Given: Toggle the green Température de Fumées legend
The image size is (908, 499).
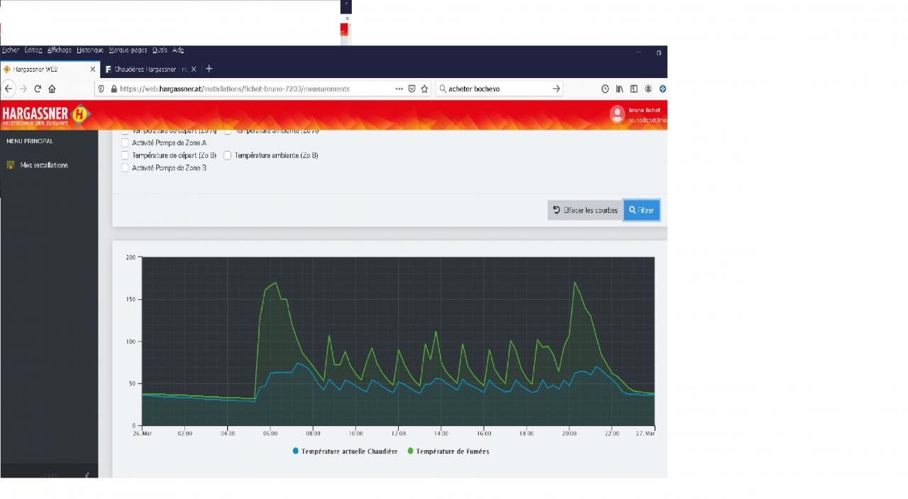Looking at the screenshot, I should click(448, 452).
